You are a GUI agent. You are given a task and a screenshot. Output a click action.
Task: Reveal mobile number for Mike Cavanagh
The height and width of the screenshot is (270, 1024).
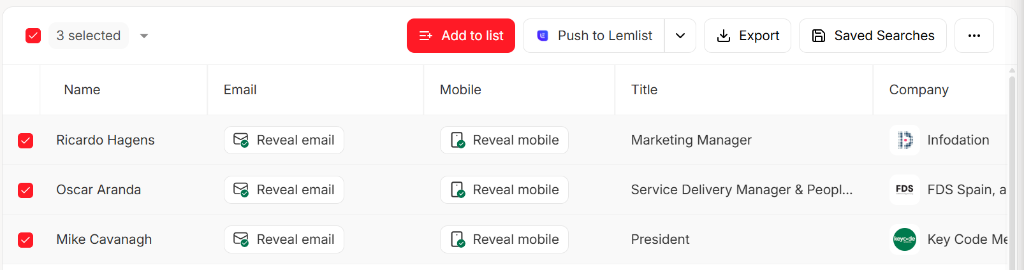[x=504, y=239]
